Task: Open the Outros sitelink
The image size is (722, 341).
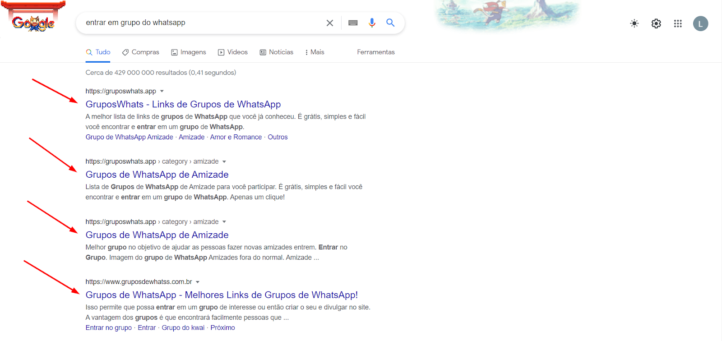Action: pyautogui.click(x=278, y=137)
